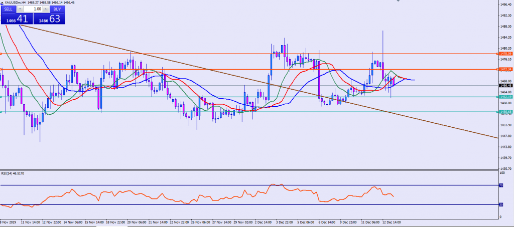Select the 1478.09 orange horizontal line label

(505, 54)
